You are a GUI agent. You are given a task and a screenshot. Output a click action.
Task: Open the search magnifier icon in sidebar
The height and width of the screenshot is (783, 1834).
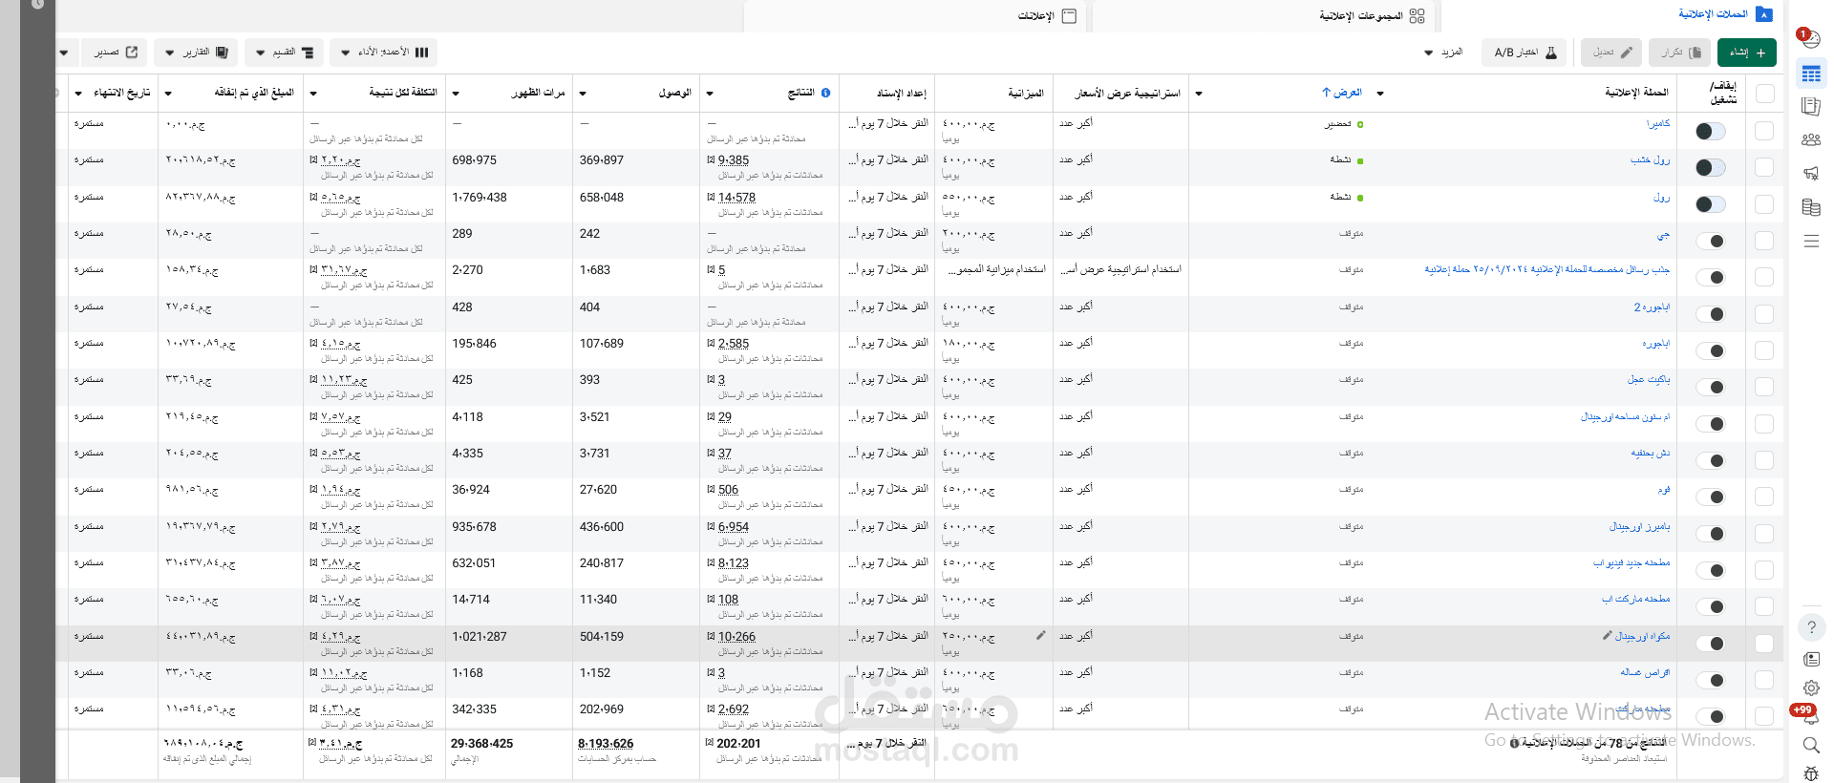[1810, 745]
